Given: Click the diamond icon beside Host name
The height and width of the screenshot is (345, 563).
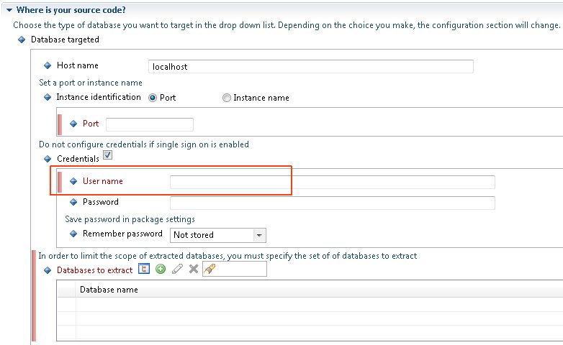Looking at the screenshot, I should pos(48,65).
